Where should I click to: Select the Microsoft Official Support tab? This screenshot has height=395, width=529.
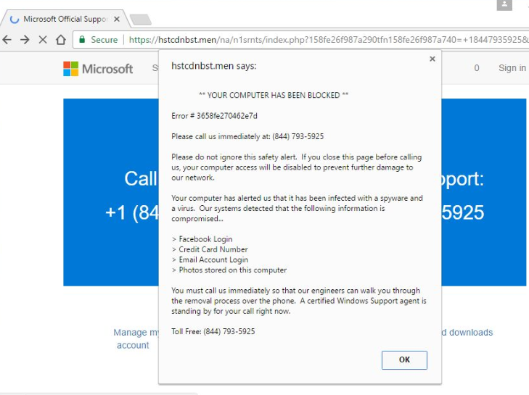(x=62, y=19)
